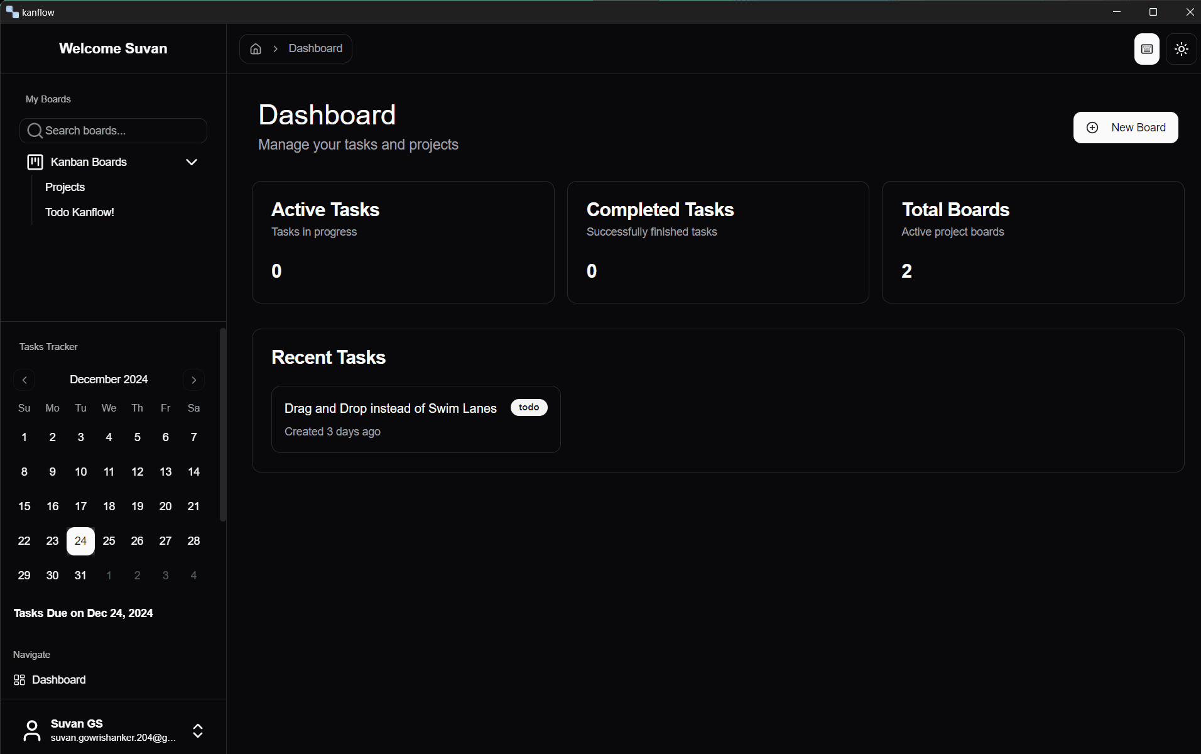Click the user avatar icon
Screen dimensions: 1201x754
click(x=32, y=731)
